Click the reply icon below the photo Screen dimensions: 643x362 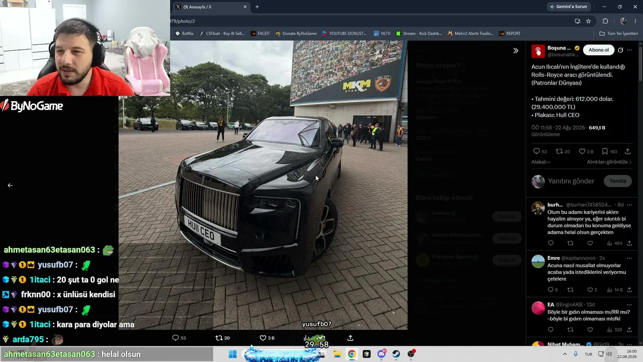[175, 338]
